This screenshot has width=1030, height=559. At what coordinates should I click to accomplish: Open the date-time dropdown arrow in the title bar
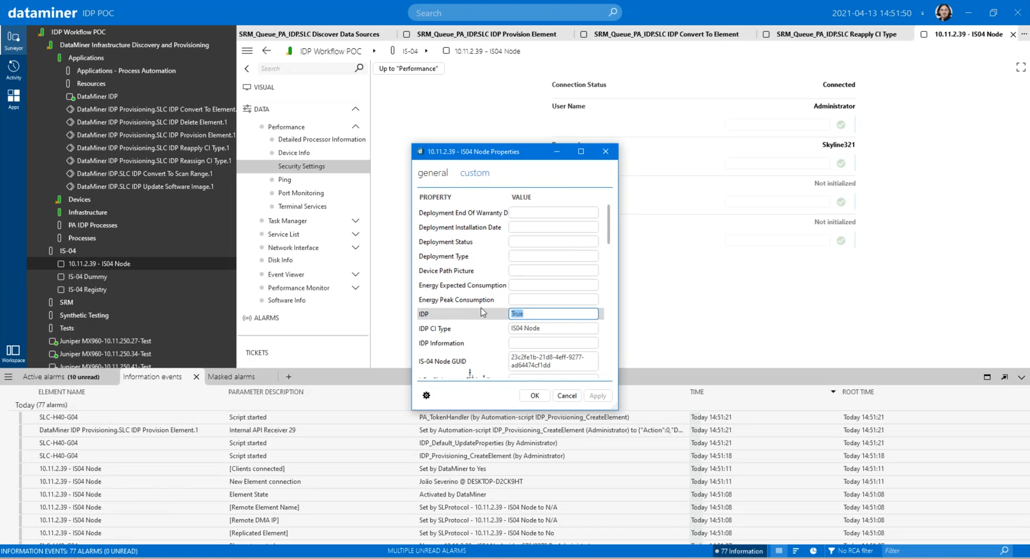(922, 13)
